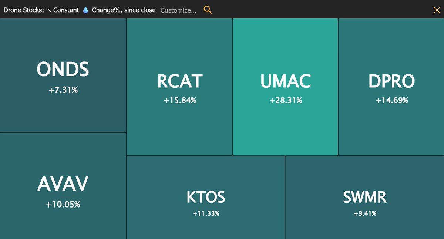This screenshot has width=444, height=239.
Task: Choose the SWMR heatmap tile
Action: (x=365, y=198)
